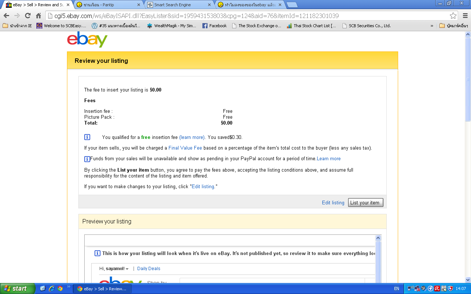The image size is (471, 294).
Task: Open the sayamol account dropdown arrow
Action: [x=127, y=269]
